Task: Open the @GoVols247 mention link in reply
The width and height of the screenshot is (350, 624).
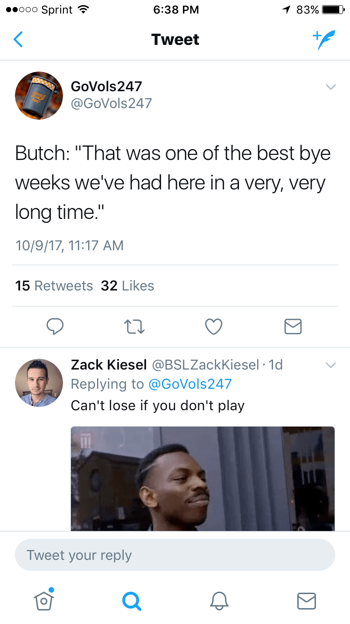Action: point(189,384)
